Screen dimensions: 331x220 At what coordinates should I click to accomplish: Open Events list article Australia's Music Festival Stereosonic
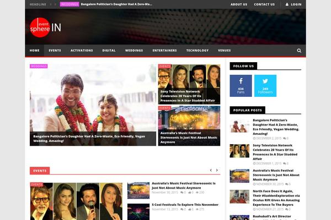[x=184, y=185]
